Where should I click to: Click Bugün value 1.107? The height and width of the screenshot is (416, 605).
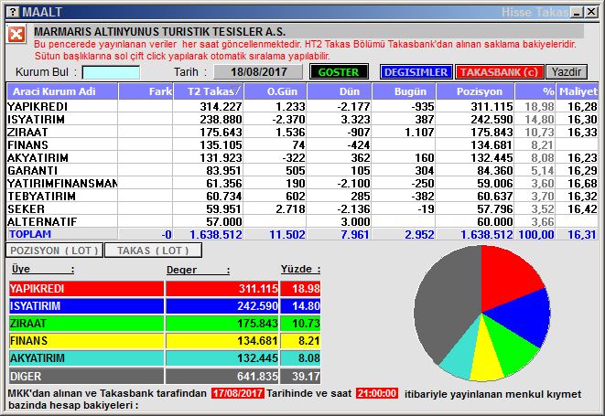pos(419,133)
